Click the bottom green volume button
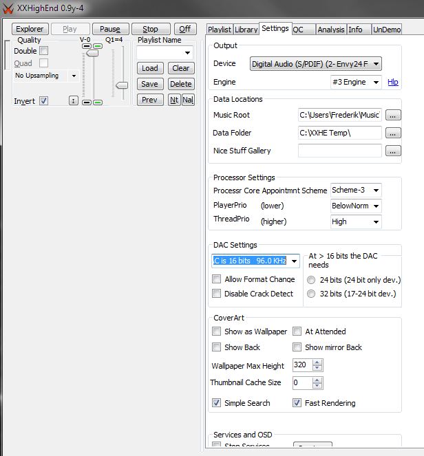Image resolution: width=424 pixels, height=456 pixels. pyautogui.click(x=98, y=102)
